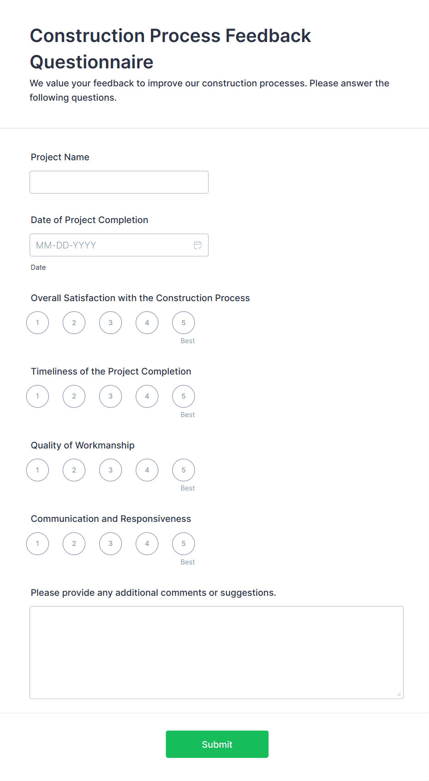Image resolution: width=429 pixels, height=781 pixels.
Task: Rate Timeliness of Project Completion as 2
Action: tap(74, 396)
